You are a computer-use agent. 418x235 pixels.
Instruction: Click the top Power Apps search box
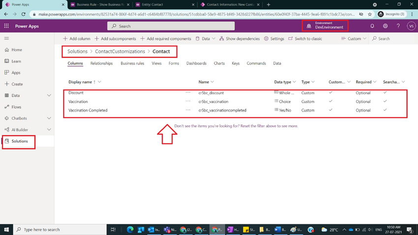[171, 26]
